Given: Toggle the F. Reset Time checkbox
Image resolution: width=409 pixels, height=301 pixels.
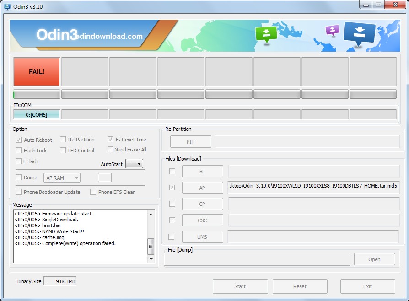Looking at the screenshot, I should 110,140.
